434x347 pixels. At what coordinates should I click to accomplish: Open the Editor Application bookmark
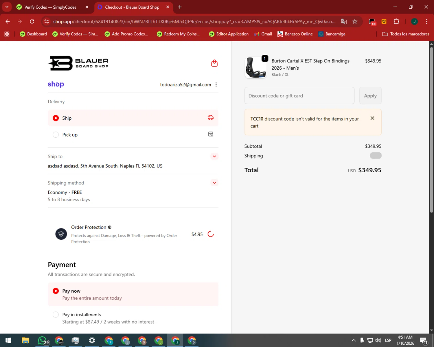tap(229, 34)
